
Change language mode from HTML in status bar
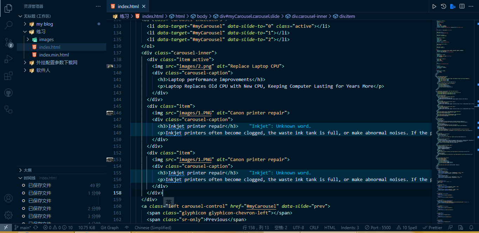point(330,227)
